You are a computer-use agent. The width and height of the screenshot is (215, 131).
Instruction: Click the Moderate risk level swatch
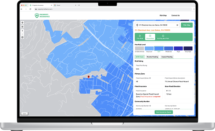(168, 49)
